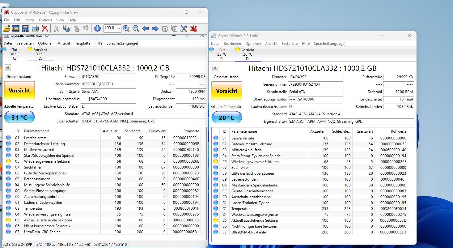Click the red X Delete icon in IrfanView
The height and width of the screenshot is (248, 453).
(45, 28)
